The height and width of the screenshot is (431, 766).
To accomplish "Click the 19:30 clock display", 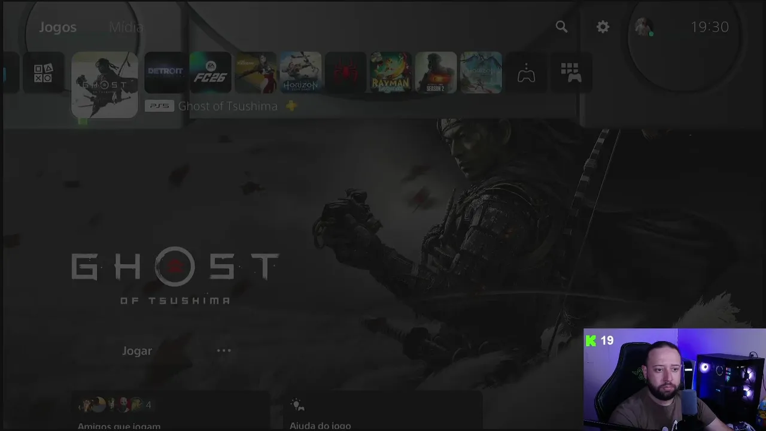I will pos(710,27).
